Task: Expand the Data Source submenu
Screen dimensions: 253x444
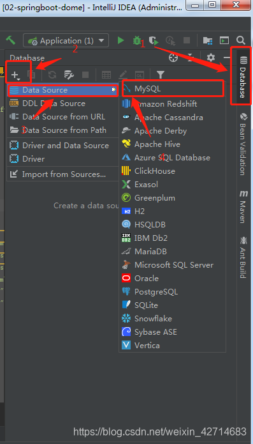Action: pyautogui.click(x=62, y=90)
